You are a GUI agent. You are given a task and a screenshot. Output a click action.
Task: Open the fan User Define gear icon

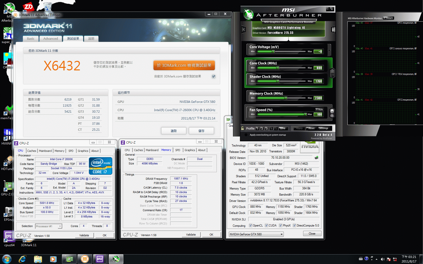click(332, 113)
